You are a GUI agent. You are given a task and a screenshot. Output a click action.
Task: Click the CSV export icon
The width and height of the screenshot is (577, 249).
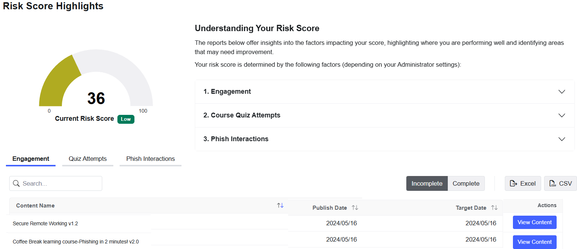coord(553,183)
